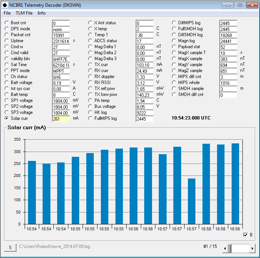Image resolution: width=260 pixels, height=258 pixels.
Task: Click the OPS mode value field
Action: tap(61, 29)
